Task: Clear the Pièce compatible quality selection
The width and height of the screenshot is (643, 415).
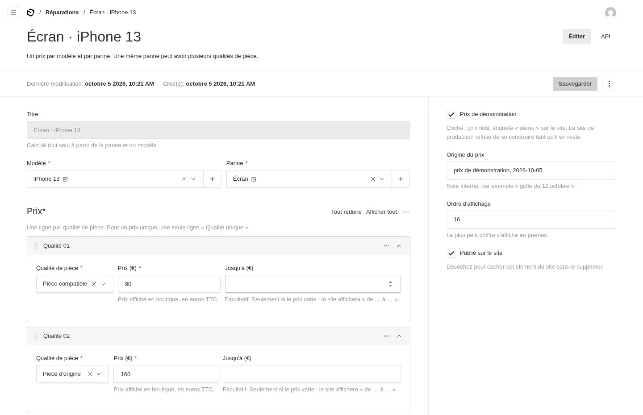Action: point(94,284)
